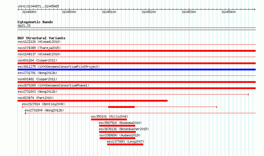Click nsv1144137 (Alsmadi2014) label
This screenshot has height=156, width=264.
[39, 54]
